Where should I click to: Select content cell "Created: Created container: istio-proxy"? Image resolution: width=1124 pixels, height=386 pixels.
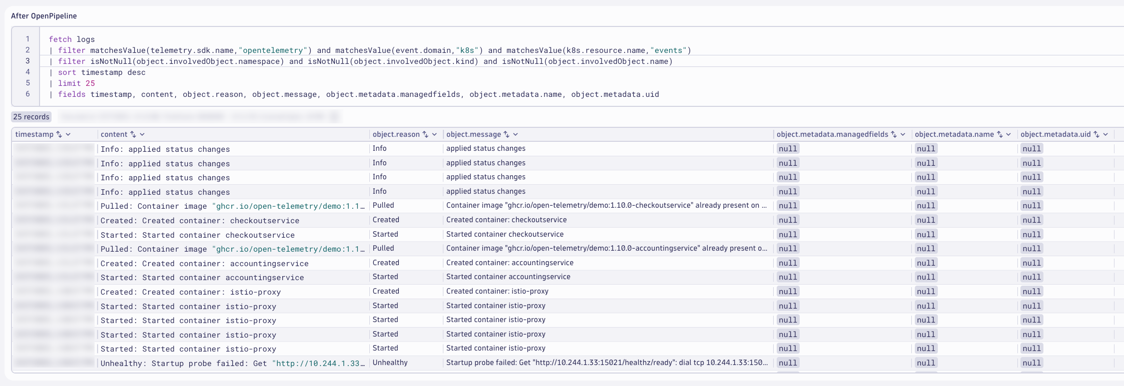191,292
